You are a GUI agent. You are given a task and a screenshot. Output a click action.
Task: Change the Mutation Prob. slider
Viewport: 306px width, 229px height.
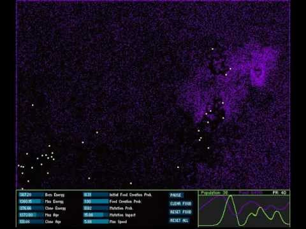(96, 208)
